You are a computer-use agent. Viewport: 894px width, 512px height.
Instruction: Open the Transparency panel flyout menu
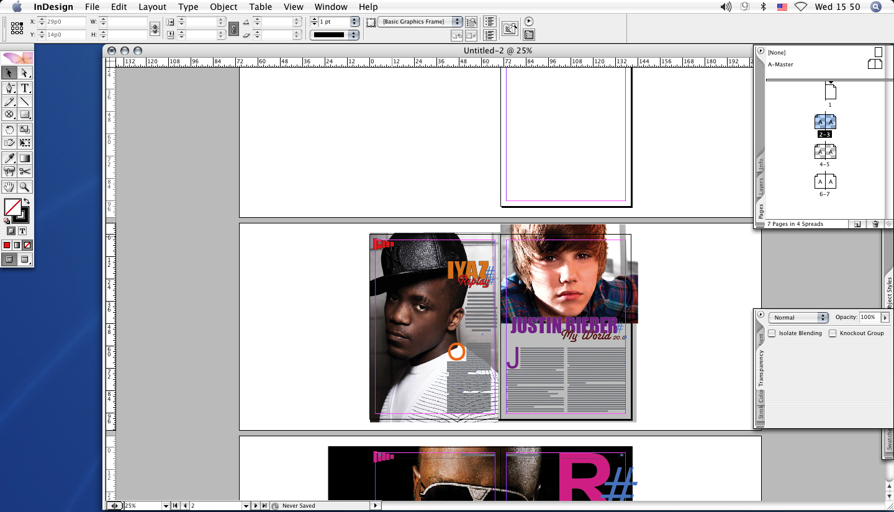coord(761,315)
